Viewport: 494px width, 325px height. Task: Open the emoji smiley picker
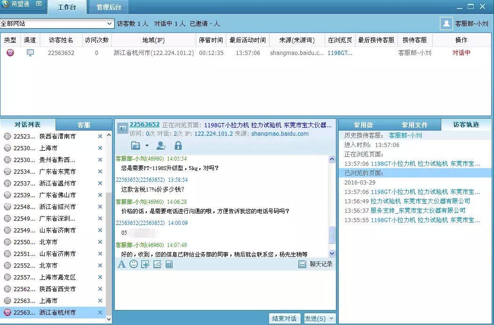[x=134, y=264]
